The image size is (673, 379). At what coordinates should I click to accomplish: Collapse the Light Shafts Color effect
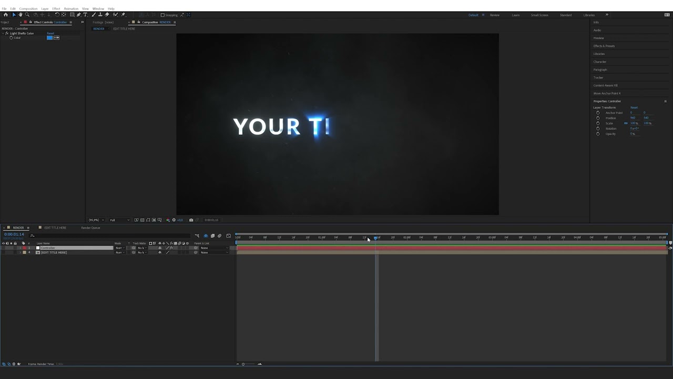pyautogui.click(x=3, y=33)
